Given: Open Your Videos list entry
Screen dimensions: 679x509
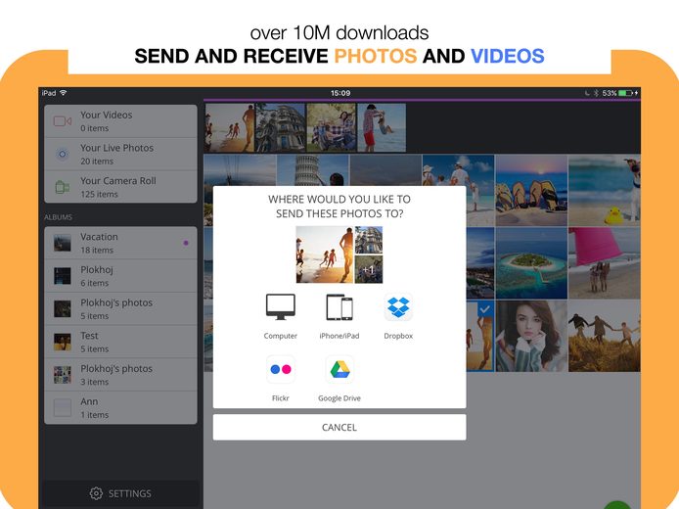Looking at the screenshot, I should coord(120,121).
